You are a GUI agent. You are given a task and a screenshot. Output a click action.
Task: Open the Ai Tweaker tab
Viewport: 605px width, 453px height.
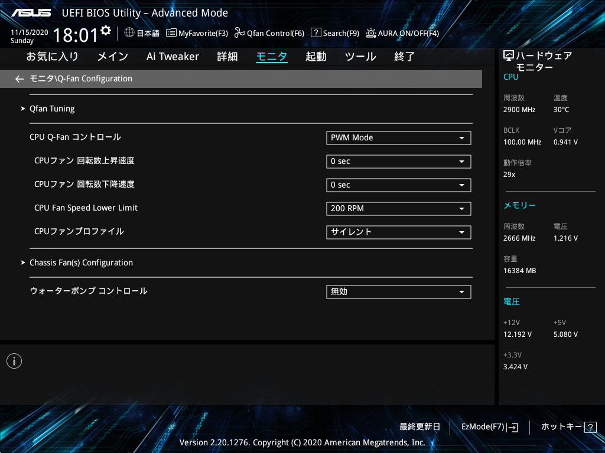tap(173, 57)
